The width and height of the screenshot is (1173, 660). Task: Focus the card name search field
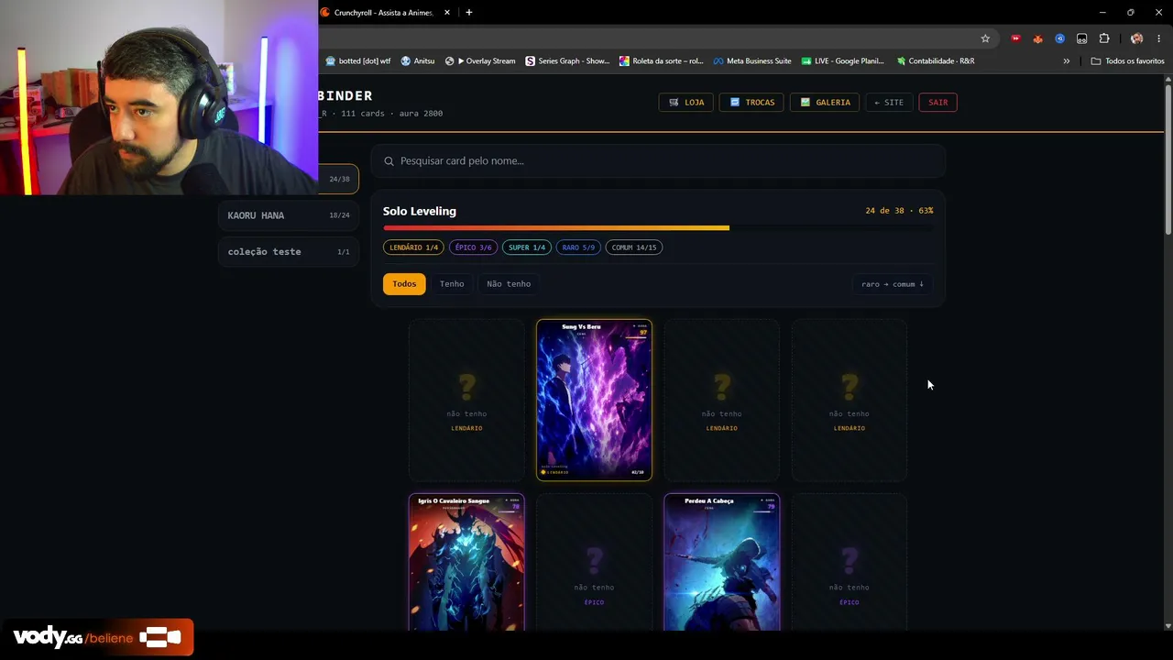click(658, 161)
